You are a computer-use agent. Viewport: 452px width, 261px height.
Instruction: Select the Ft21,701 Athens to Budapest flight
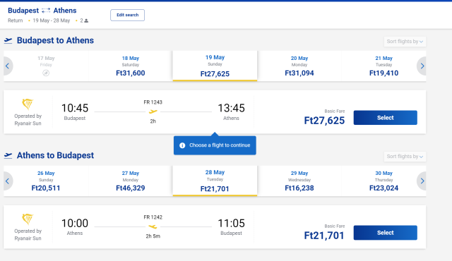pos(385,233)
